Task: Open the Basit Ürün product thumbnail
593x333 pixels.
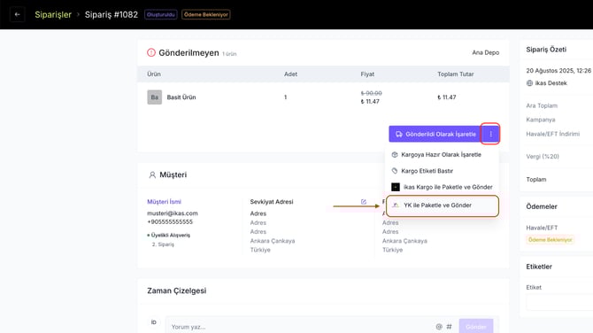Action: click(x=154, y=97)
